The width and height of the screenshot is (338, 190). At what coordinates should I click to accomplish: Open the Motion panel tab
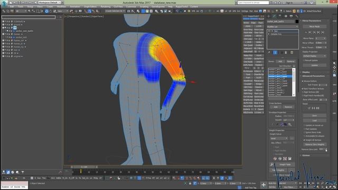pos(286,16)
